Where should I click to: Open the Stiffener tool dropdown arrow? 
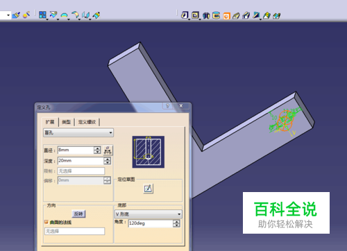[260, 19]
